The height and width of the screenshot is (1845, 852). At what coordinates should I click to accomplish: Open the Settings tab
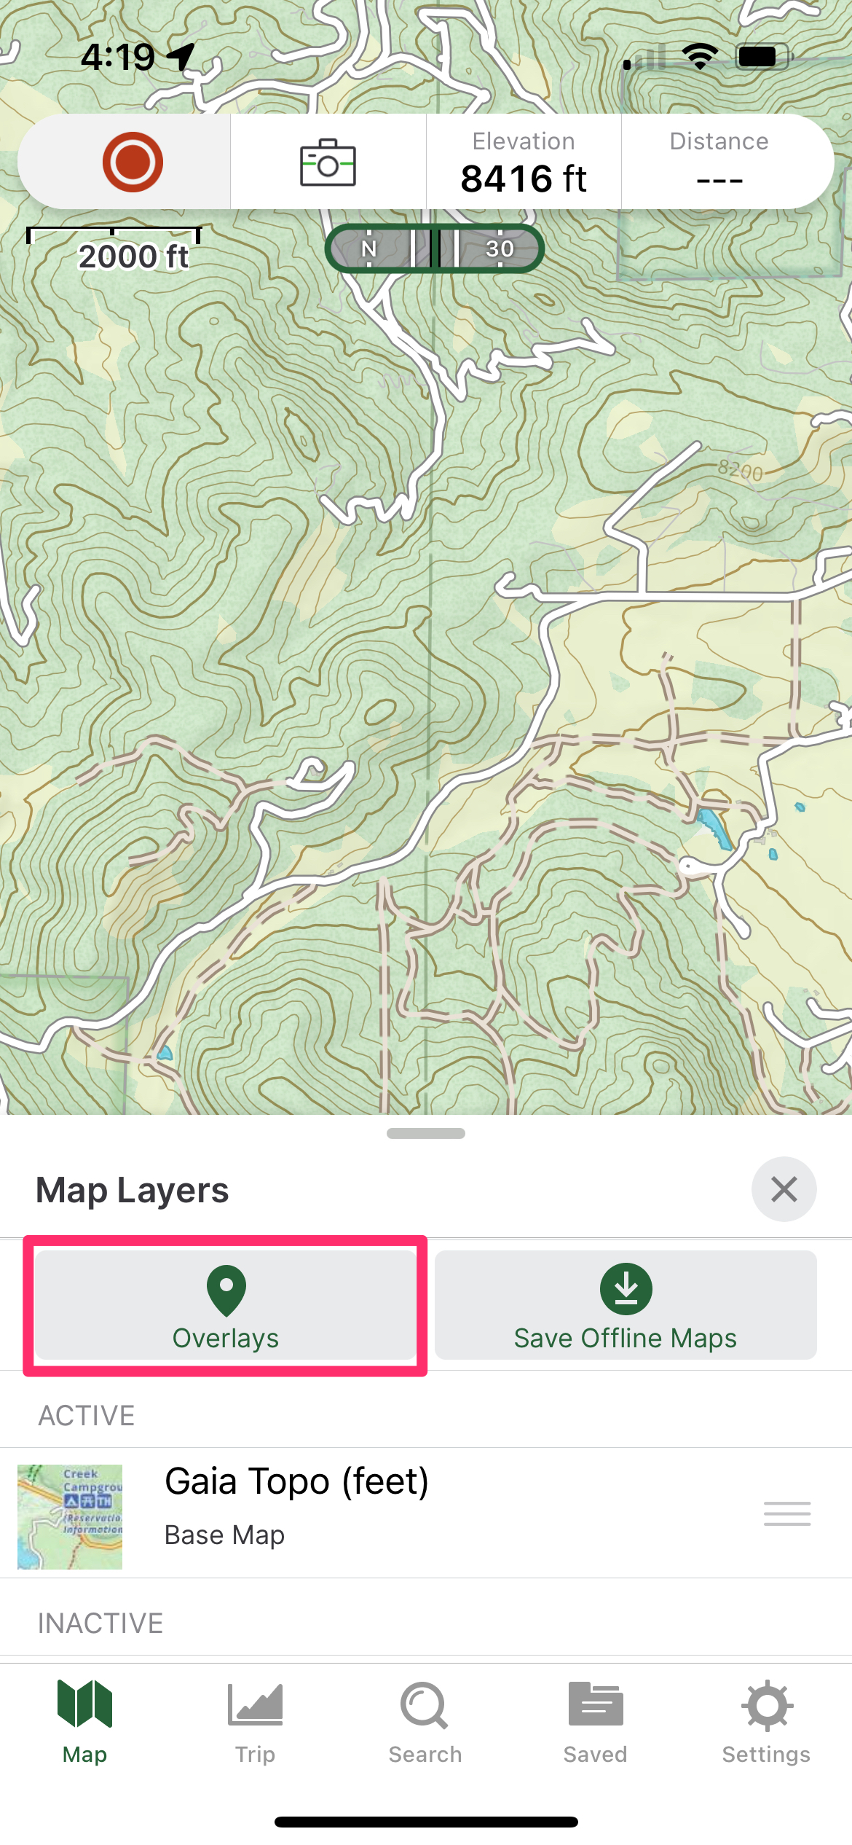[766, 1723]
